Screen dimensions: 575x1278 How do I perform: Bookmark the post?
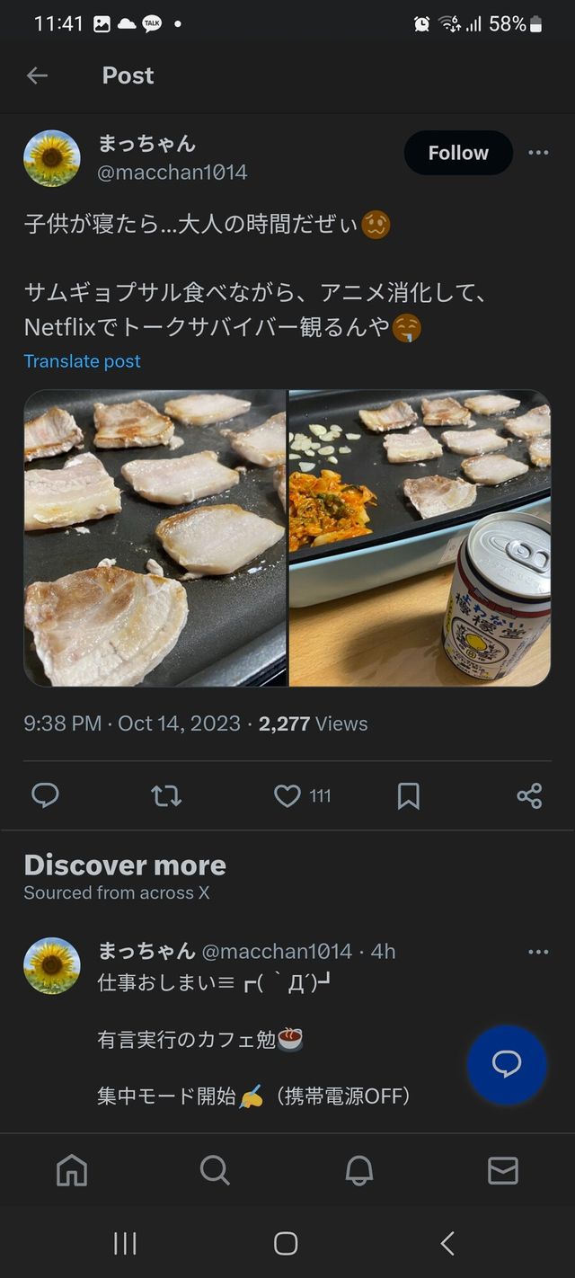pyautogui.click(x=410, y=795)
